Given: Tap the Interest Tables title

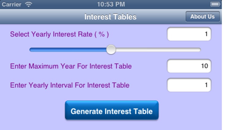Looking at the screenshot, I should tap(110, 17).
